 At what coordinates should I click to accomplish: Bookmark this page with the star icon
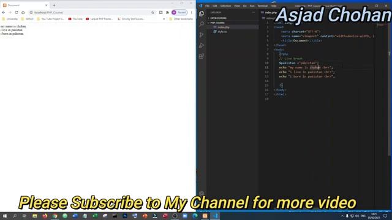pos(153,12)
